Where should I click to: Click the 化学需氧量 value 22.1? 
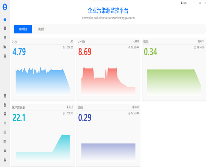pyautogui.click(x=19, y=118)
